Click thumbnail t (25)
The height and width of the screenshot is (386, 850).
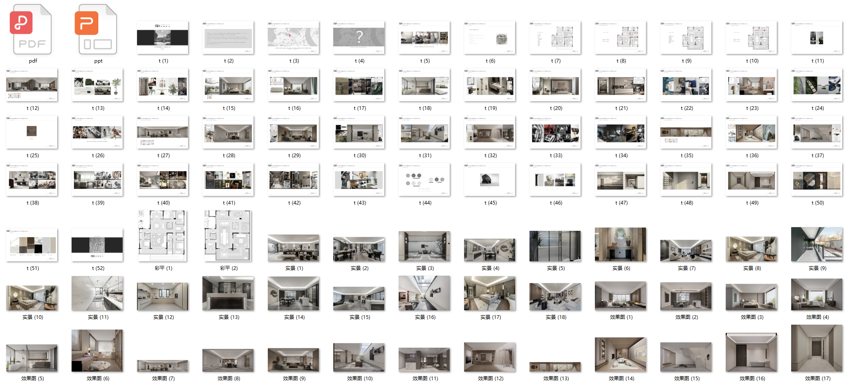32,132
